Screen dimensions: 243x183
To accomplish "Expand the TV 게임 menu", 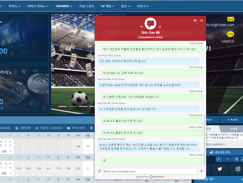I will [108, 6].
